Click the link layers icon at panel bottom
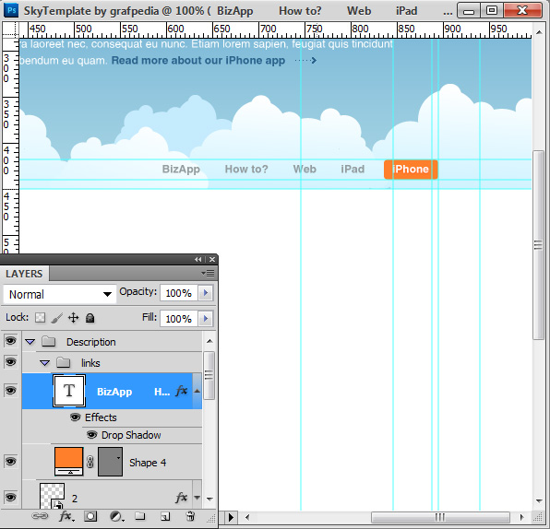The width and height of the screenshot is (550, 529). tap(40, 516)
